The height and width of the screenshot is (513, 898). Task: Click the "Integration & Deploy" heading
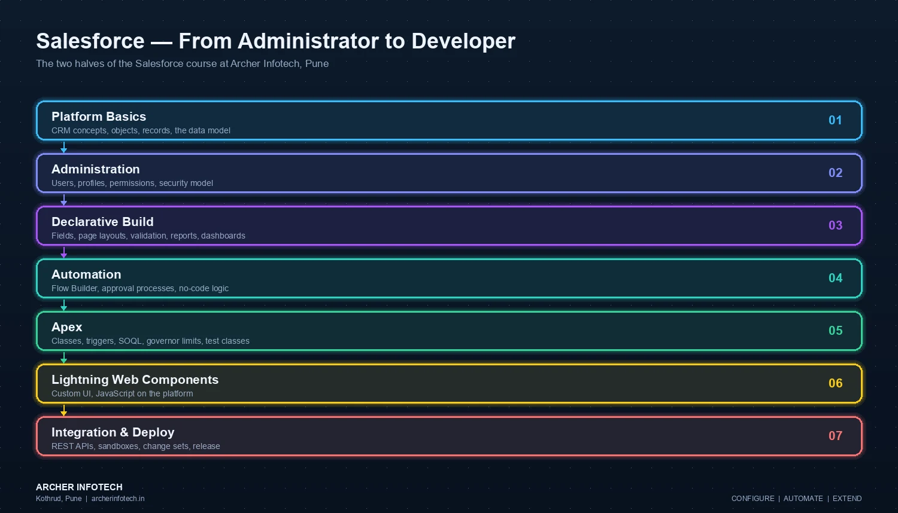[x=113, y=432]
